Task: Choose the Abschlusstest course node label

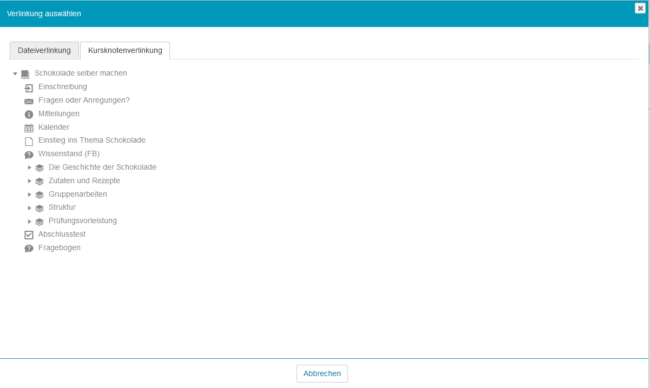Action: pos(62,235)
